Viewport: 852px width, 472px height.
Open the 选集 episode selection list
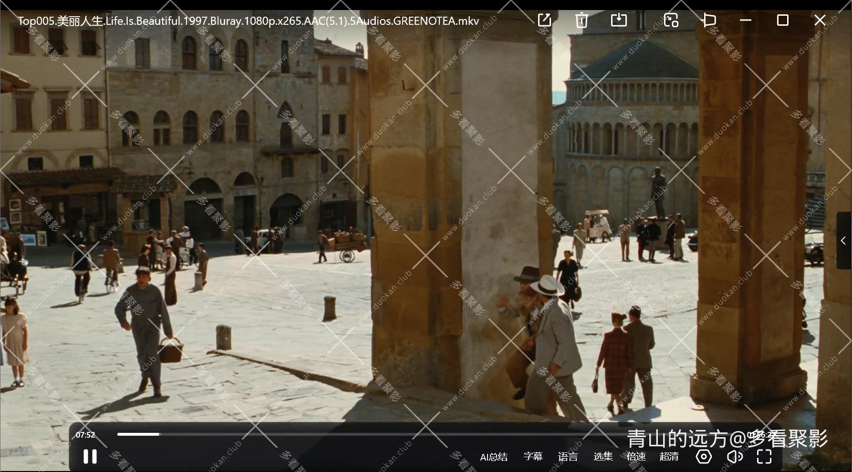(x=603, y=457)
